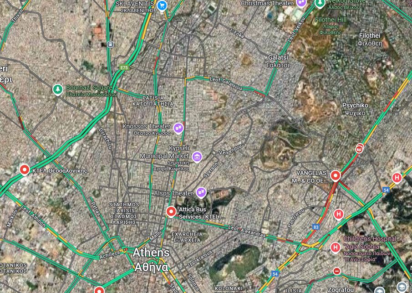This screenshot has height=293, width=412.
Task: Select the E75 highway shield
Action: 124,67
